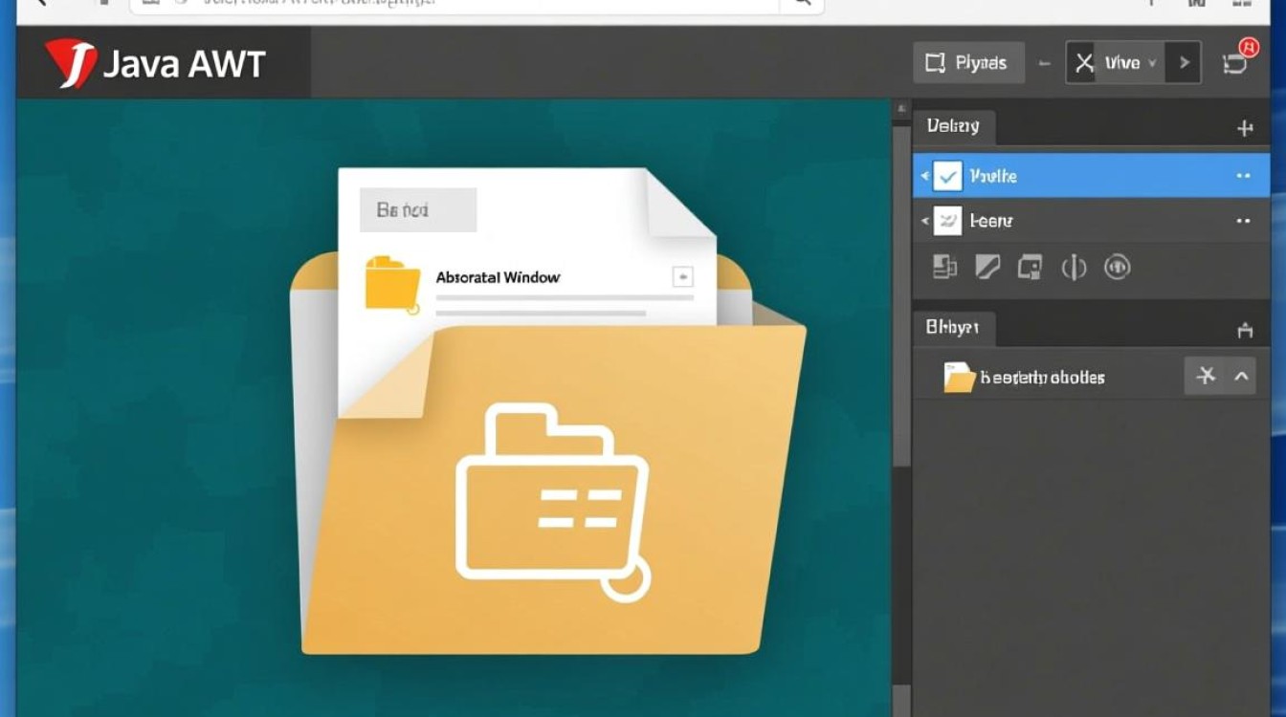Click the plus icon on first panel header
Screen dimensions: 1286x717
(1245, 128)
